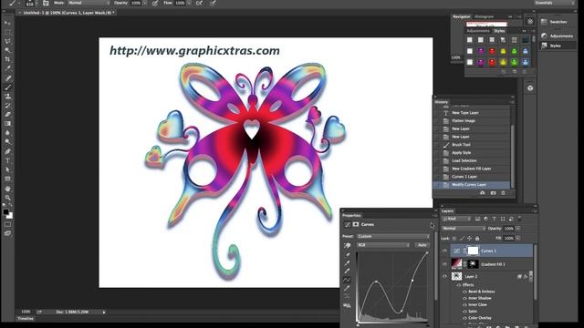Open the Preset dropdown in Curves

(x=393, y=237)
